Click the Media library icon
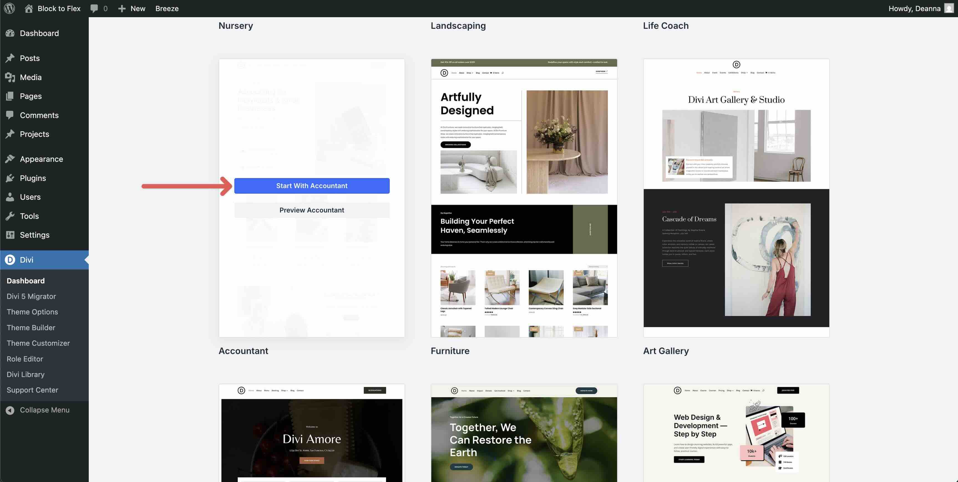The height and width of the screenshot is (482, 958). click(x=10, y=77)
